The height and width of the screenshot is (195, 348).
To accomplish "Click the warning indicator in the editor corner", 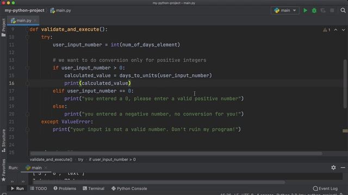I will (326, 30).
